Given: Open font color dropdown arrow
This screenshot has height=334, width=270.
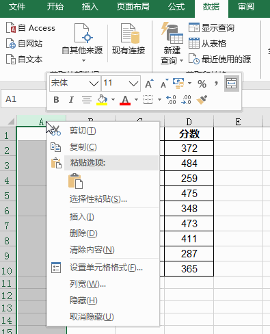Looking at the screenshot, I should (136, 100).
